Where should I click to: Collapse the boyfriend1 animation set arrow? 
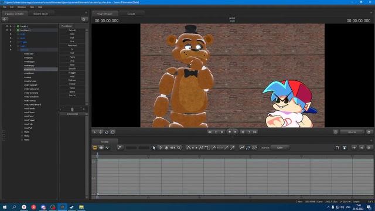[11, 30]
